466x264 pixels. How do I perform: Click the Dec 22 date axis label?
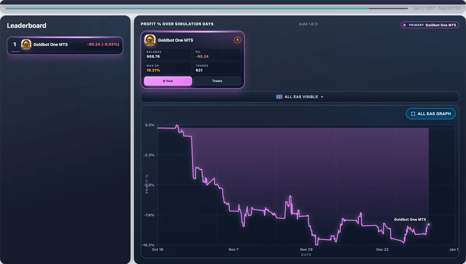(x=382, y=250)
